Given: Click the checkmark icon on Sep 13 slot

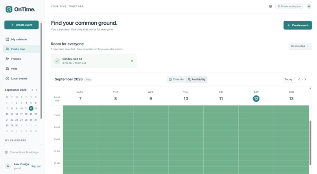Looking at the screenshot, I should tap(57, 61).
